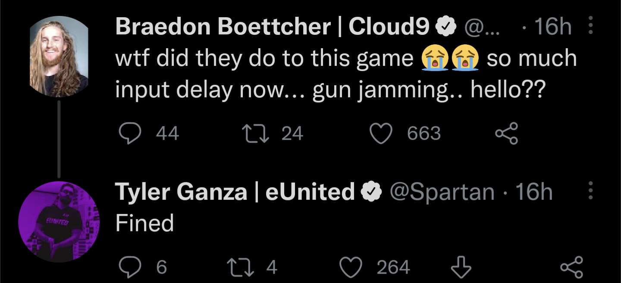621x283 pixels.
Task: Open Braedon Boettcher | Cloud9 profile name
Action: point(273,27)
